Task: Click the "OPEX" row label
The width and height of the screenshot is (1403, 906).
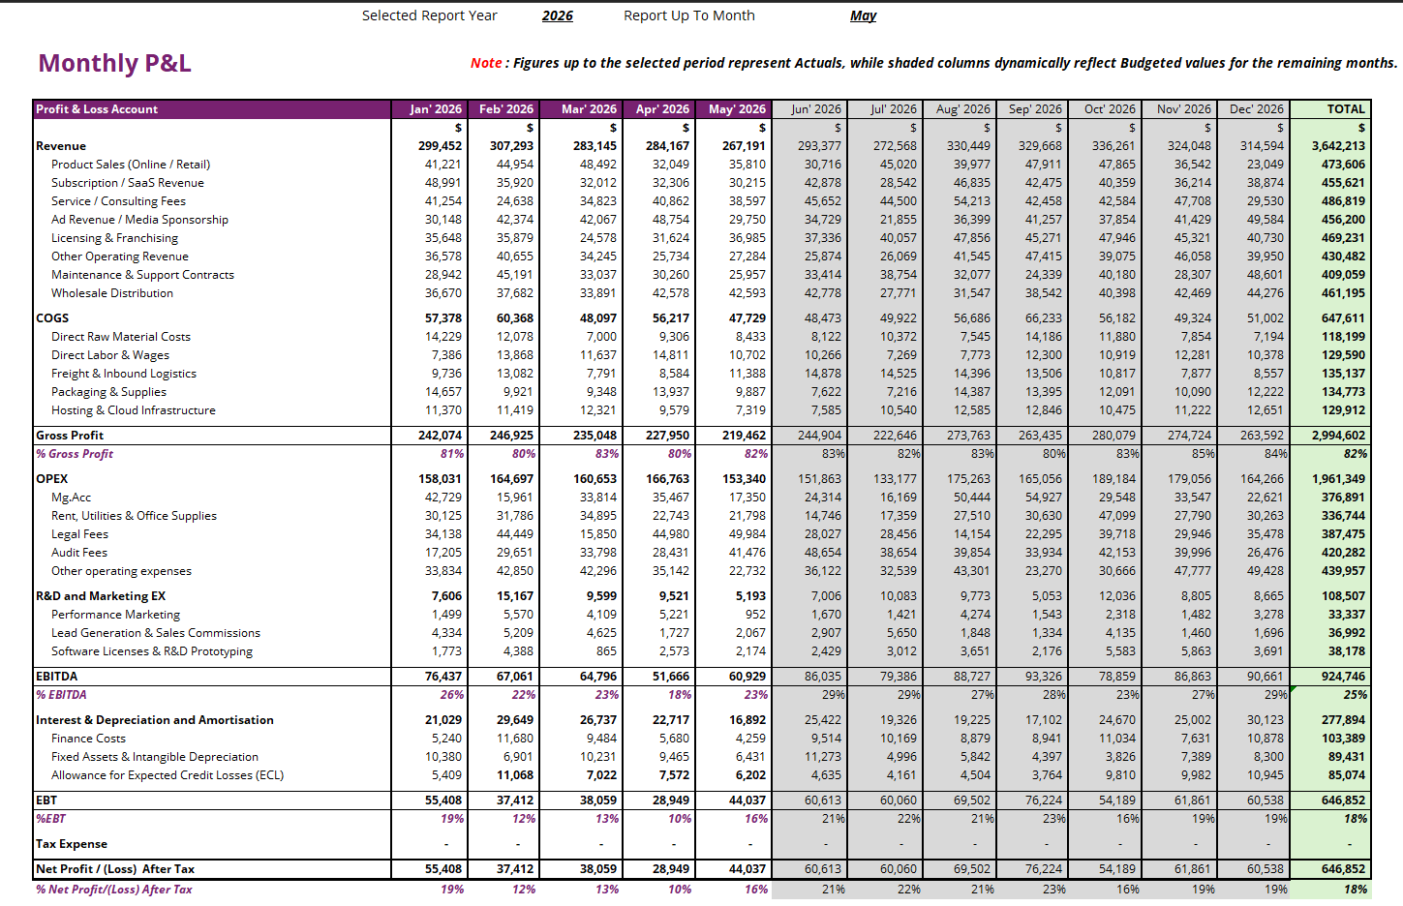Action: click(x=52, y=479)
